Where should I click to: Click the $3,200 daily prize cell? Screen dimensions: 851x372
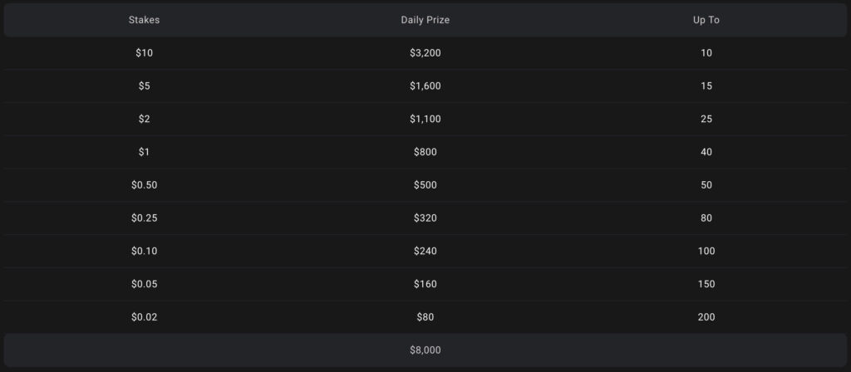click(425, 53)
